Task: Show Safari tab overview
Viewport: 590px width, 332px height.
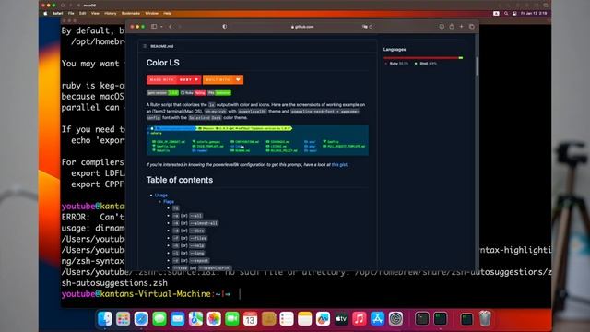Action: tap(471, 27)
